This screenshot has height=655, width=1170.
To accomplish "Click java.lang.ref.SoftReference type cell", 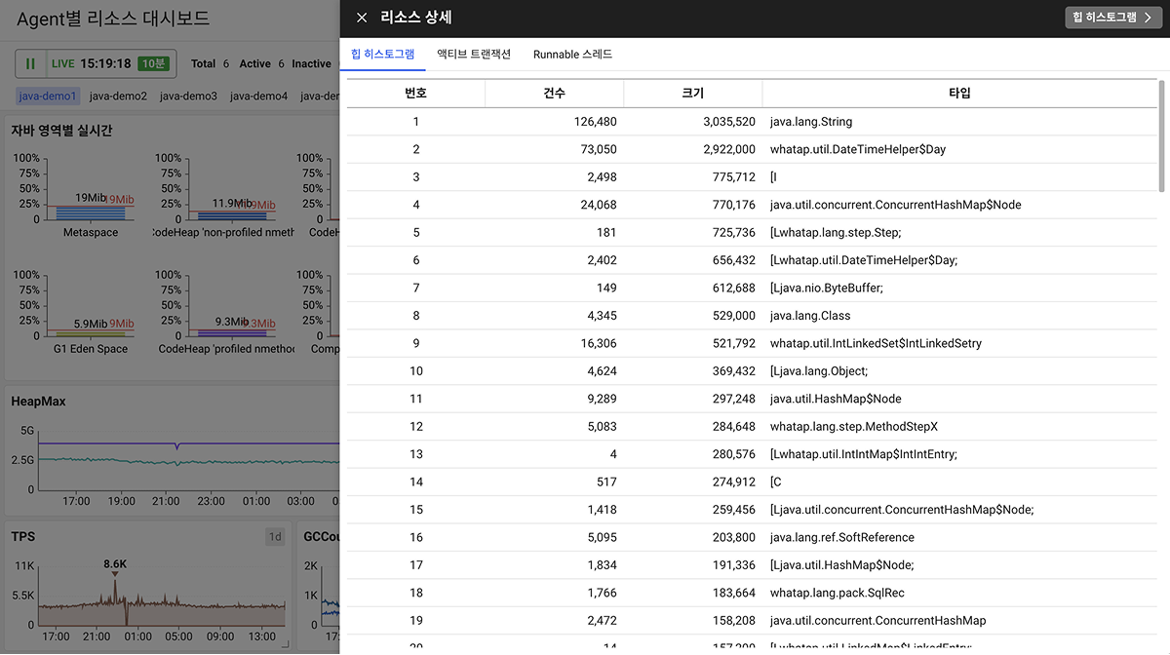I will tap(842, 537).
